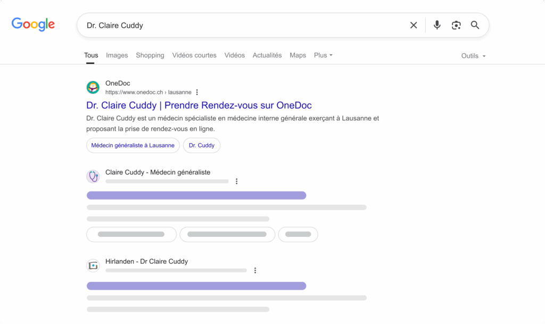The width and height of the screenshot is (545, 324).
Task: Expand the Outils dropdown
Action: pos(473,56)
